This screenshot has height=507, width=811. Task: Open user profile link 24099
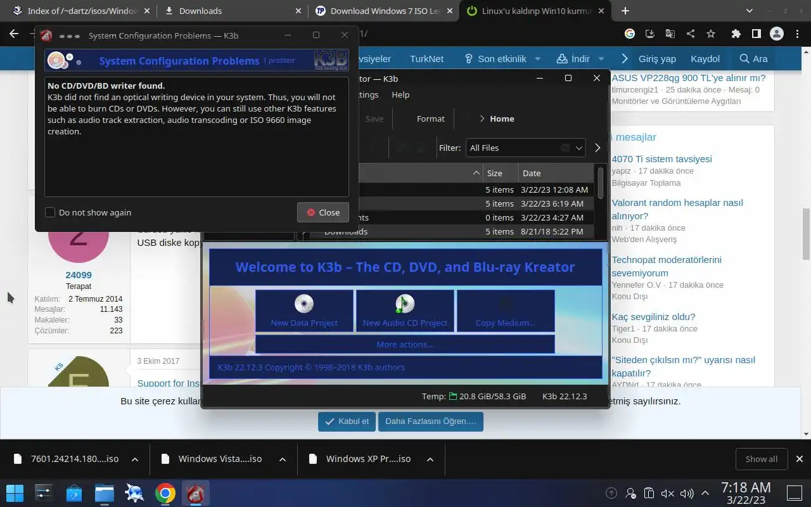point(79,275)
